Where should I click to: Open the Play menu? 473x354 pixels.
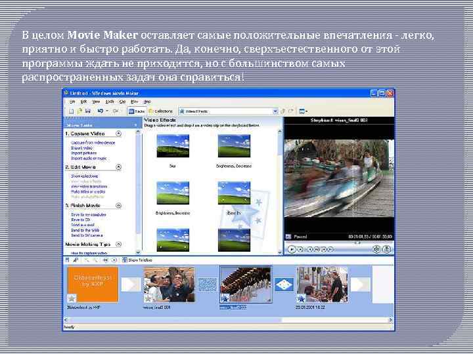coord(134,102)
